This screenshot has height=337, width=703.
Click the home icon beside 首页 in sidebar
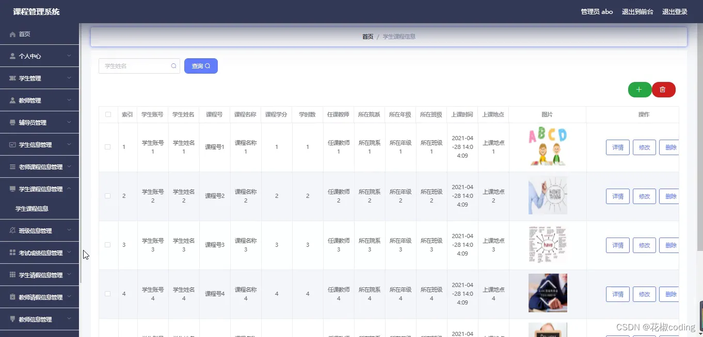point(12,34)
